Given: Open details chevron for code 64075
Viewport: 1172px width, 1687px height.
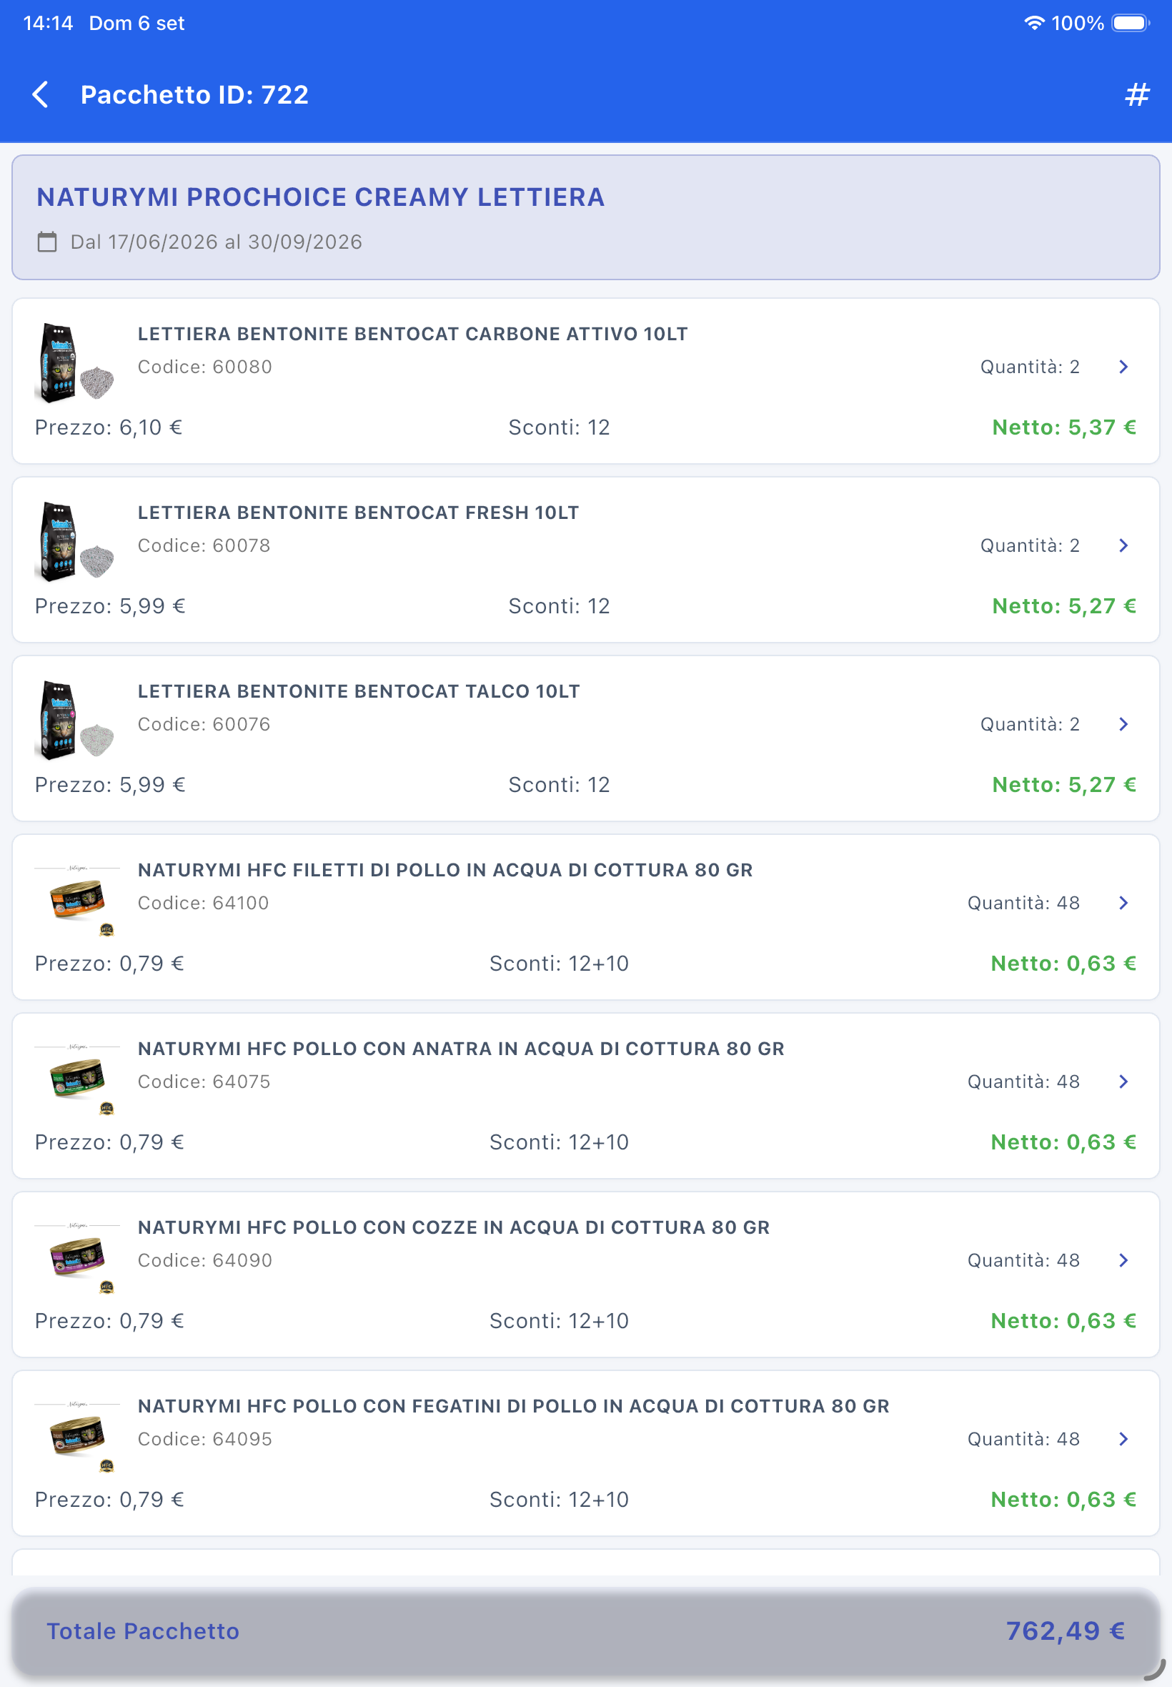Looking at the screenshot, I should pyautogui.click(x=1123, y=1081).
